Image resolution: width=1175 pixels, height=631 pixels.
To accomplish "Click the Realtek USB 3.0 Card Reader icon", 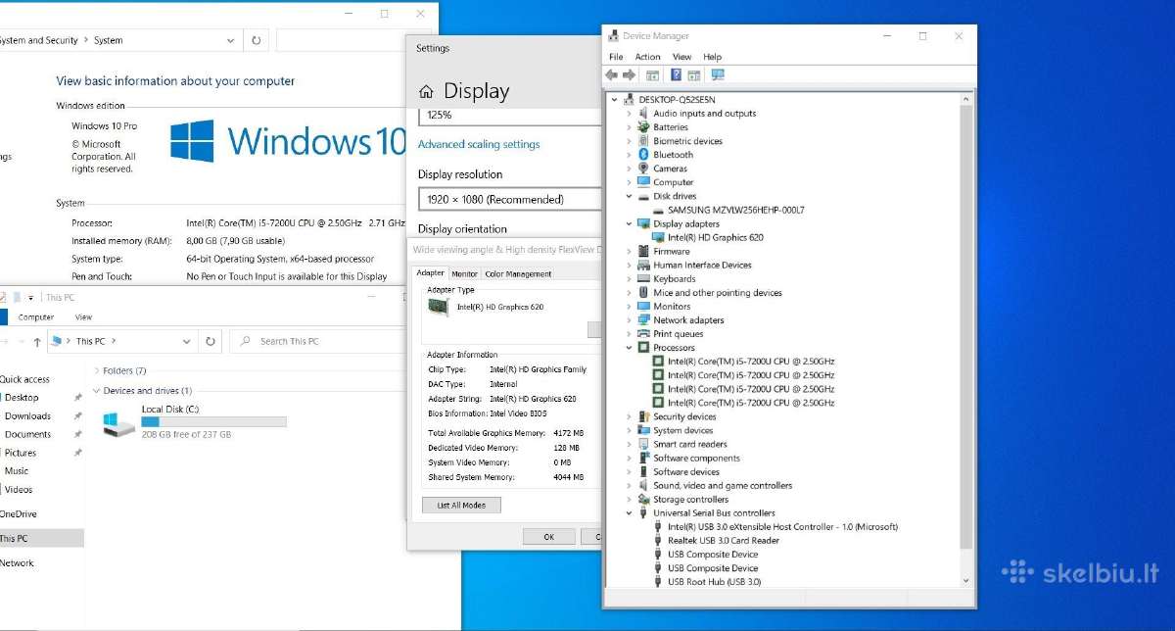I will click(x=658, y=540).
